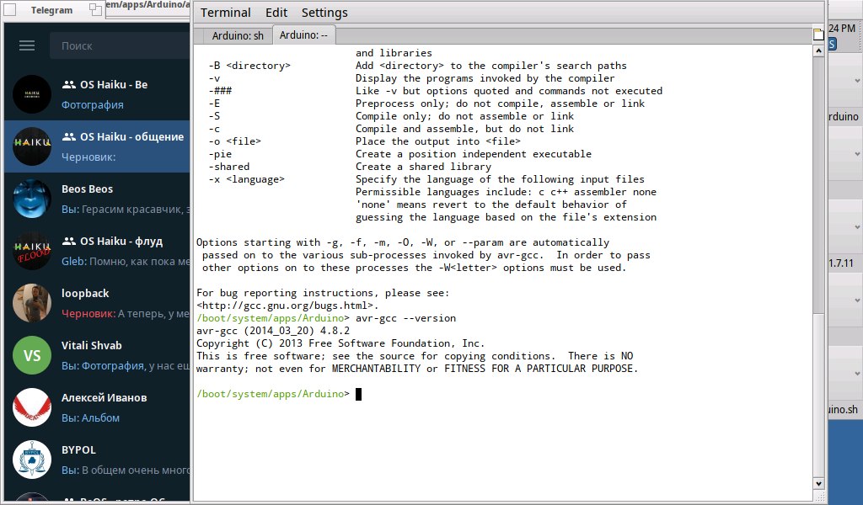The image size is (863, 505).
Task: Open the 'OS Haiku - общение' chat
Action: 98,146
